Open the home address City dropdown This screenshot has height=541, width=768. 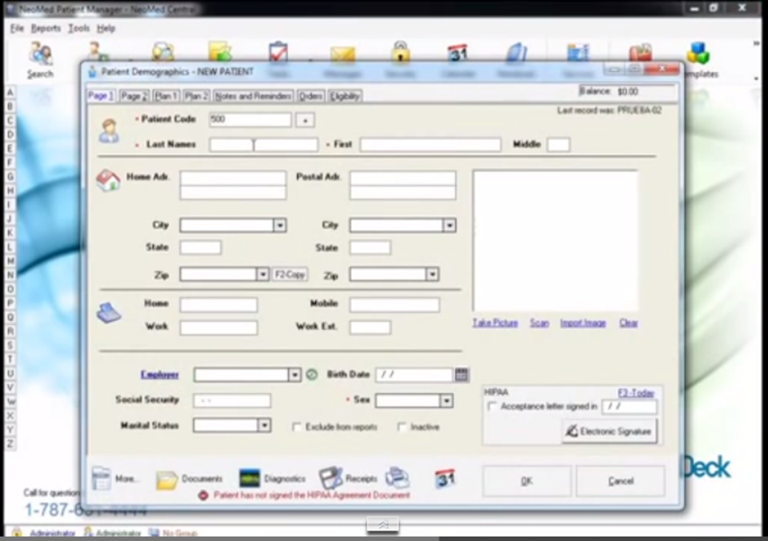coord(279,225)
